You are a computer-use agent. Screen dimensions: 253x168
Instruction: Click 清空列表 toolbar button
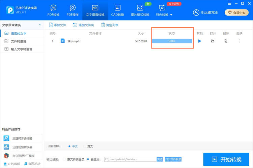click(110, 25)
